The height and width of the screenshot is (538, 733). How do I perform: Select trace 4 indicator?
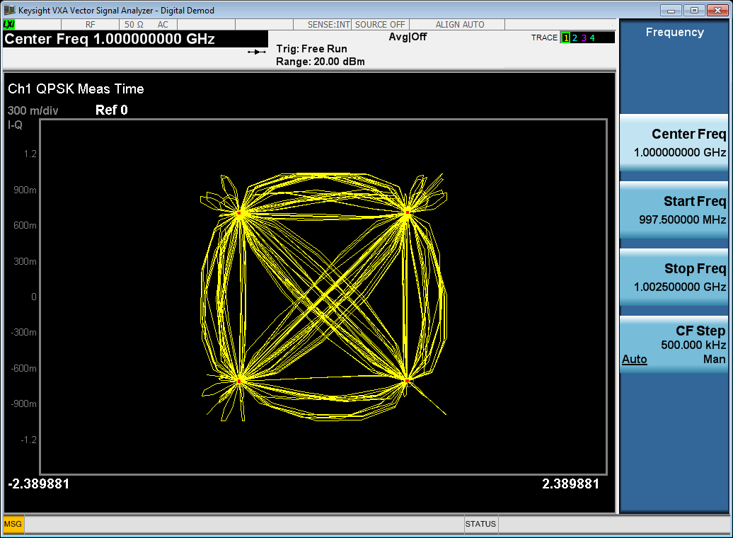[592, 38]
